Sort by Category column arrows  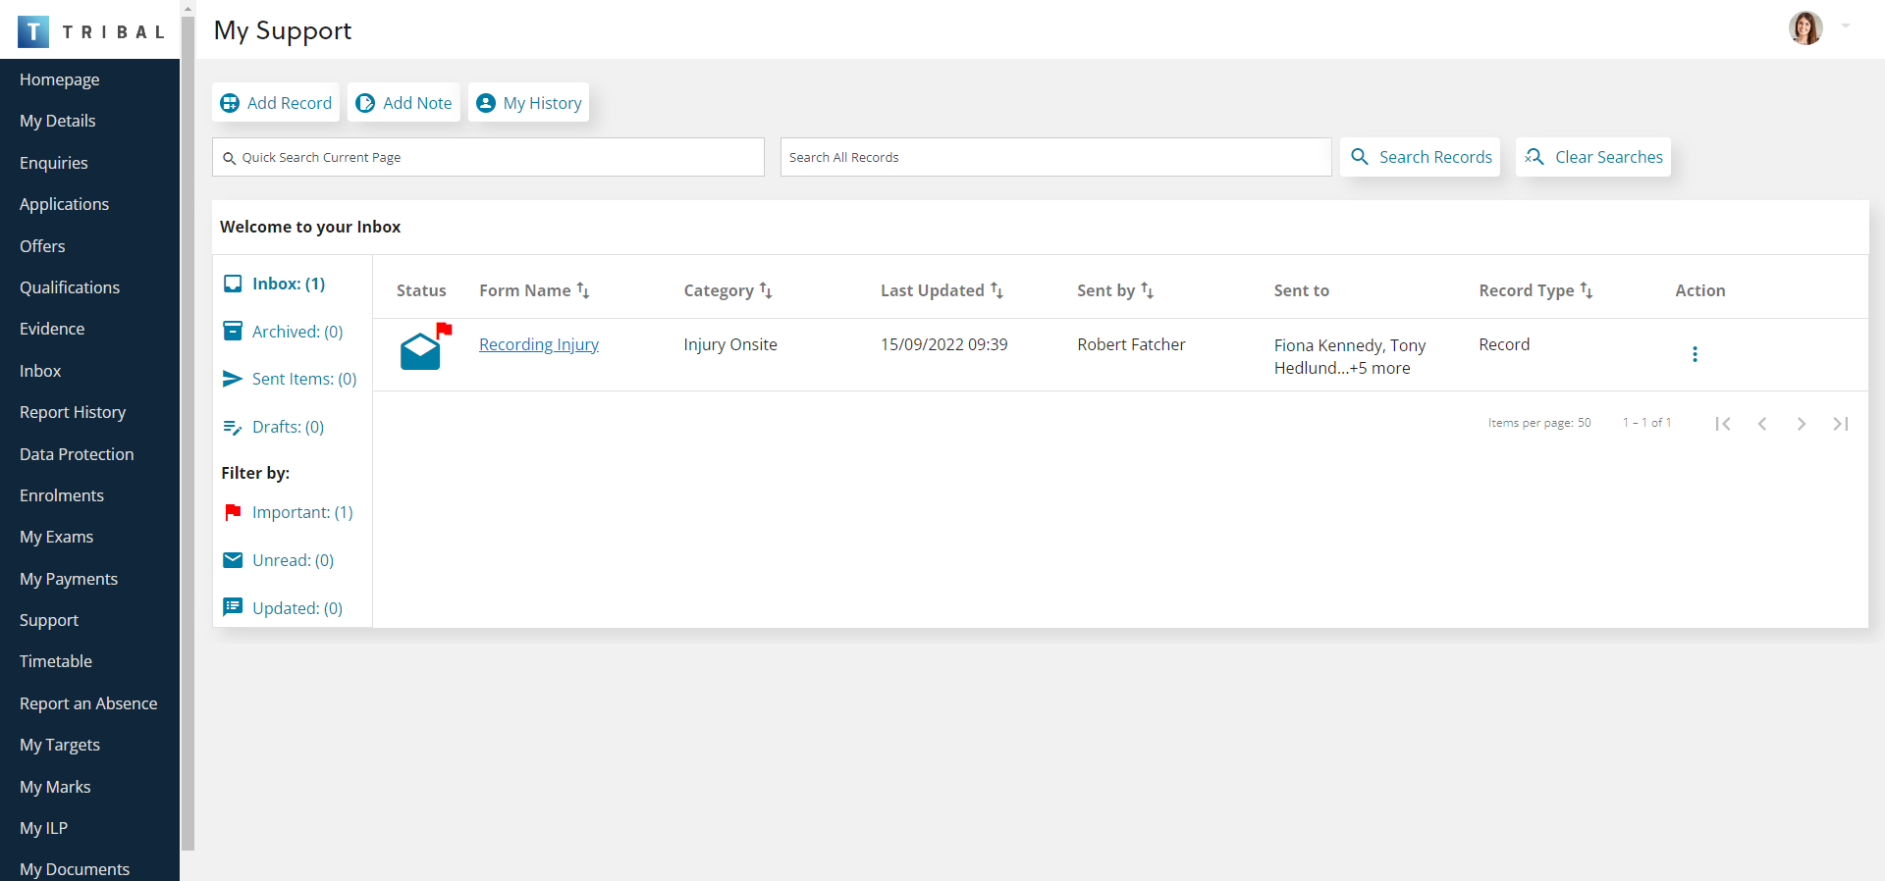point(766,290)
